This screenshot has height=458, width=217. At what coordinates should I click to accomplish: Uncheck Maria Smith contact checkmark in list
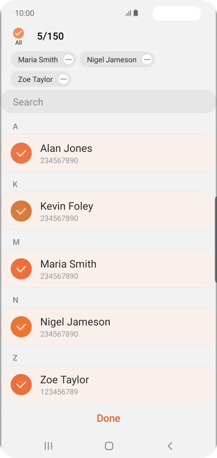(21, 269)
